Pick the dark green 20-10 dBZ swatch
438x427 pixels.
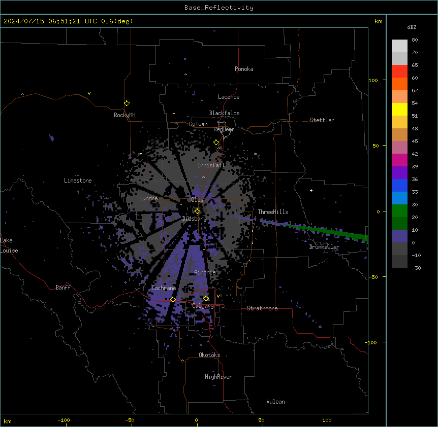(399, 224)
